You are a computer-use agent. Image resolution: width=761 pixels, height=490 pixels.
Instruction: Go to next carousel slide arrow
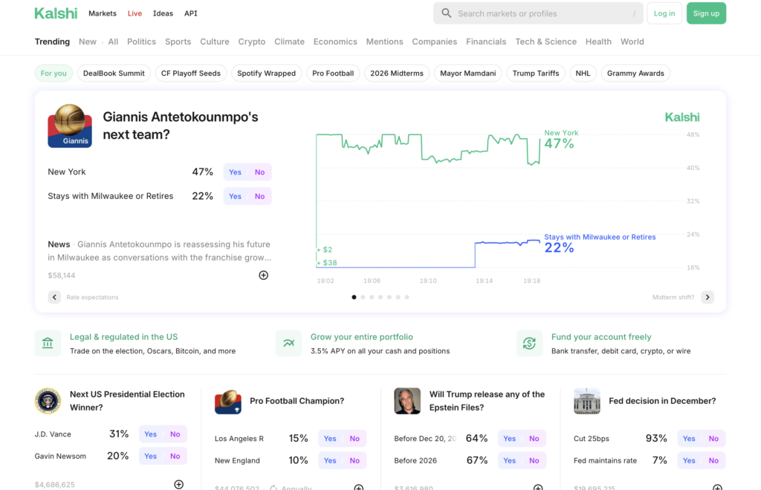click(x=707, y=297)
